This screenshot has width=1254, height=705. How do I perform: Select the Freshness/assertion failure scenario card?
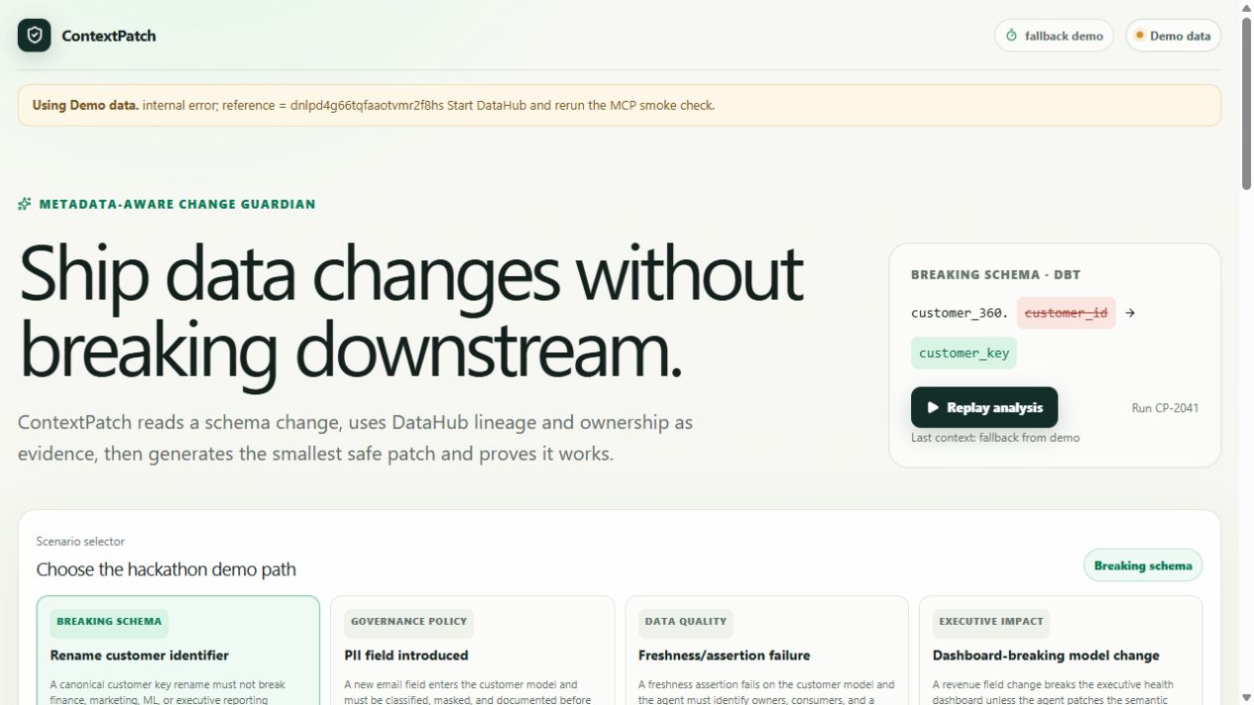766,651
